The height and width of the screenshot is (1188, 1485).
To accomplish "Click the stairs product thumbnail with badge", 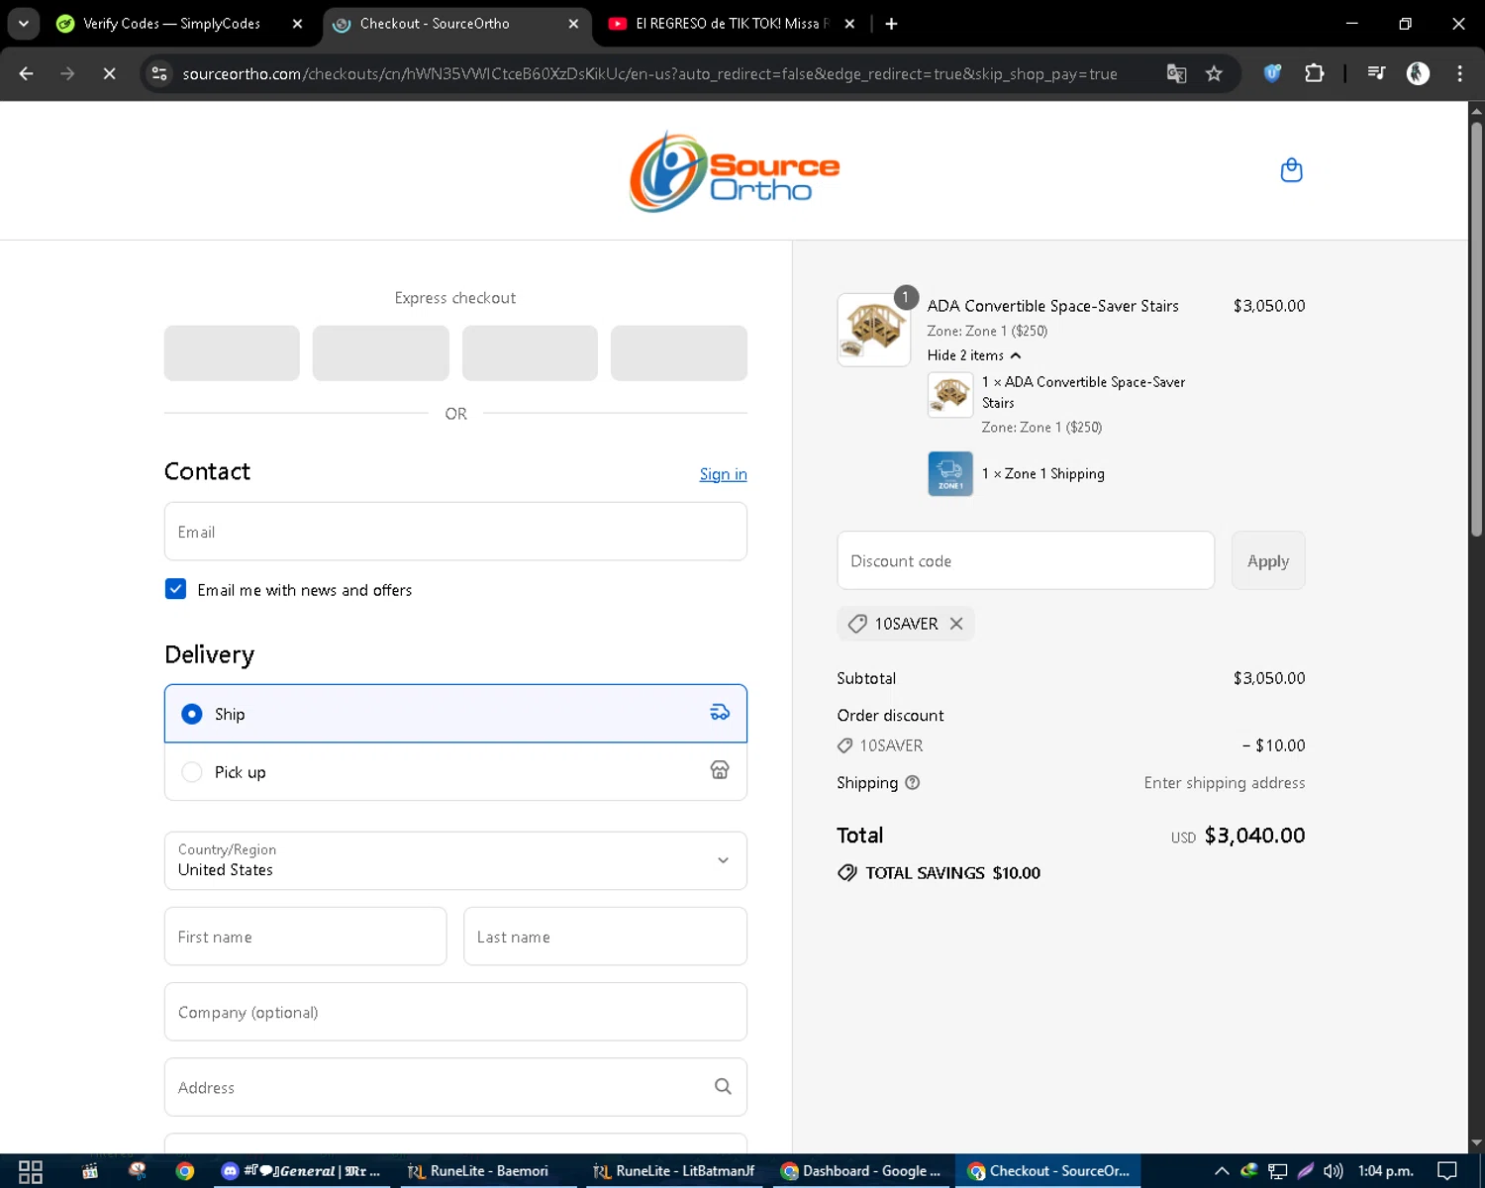I will pyautogui.click(x=874, y=330).
